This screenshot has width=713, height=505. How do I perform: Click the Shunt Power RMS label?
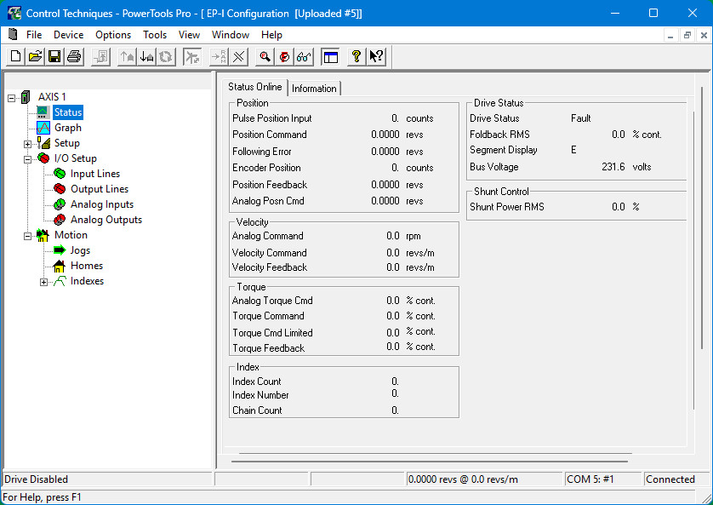tap(506, 207)
